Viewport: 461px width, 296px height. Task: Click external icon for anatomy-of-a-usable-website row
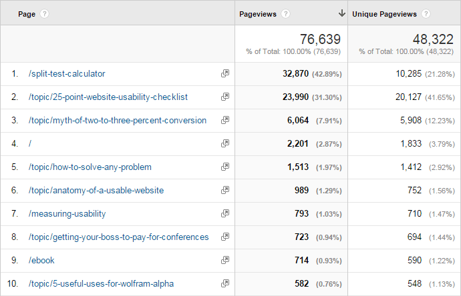(x=225, y=191)
